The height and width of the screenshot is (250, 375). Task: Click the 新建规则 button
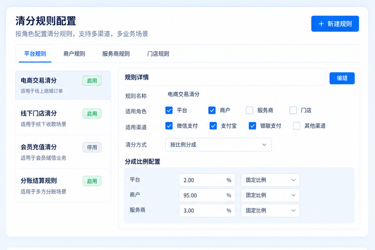pos(335,24)
